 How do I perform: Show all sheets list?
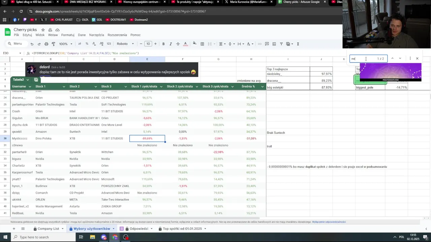(23, 229)
